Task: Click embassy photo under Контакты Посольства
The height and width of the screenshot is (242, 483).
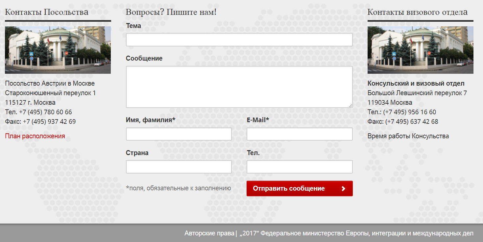Action: [58, 50]
